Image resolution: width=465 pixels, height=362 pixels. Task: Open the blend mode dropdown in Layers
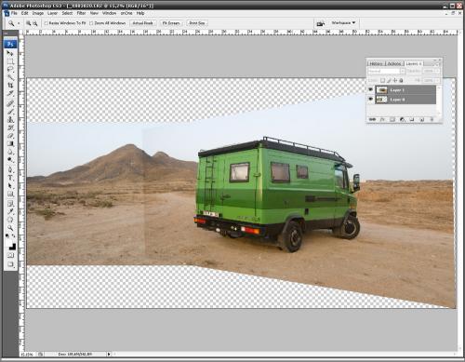pyautogui.click(x=386, y=71)
